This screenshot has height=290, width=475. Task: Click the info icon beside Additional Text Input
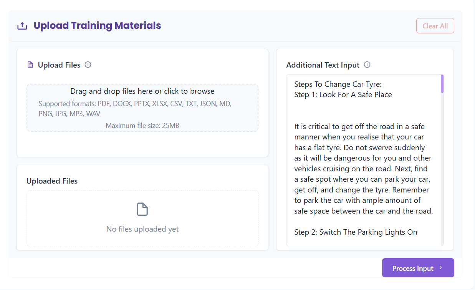click(367, 65)
